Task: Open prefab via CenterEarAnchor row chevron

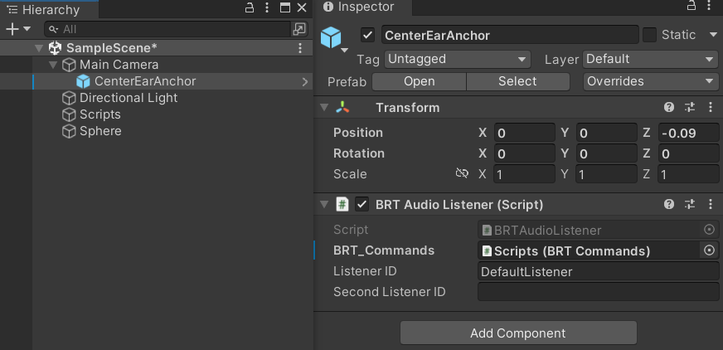Action: tap(305, 81)
